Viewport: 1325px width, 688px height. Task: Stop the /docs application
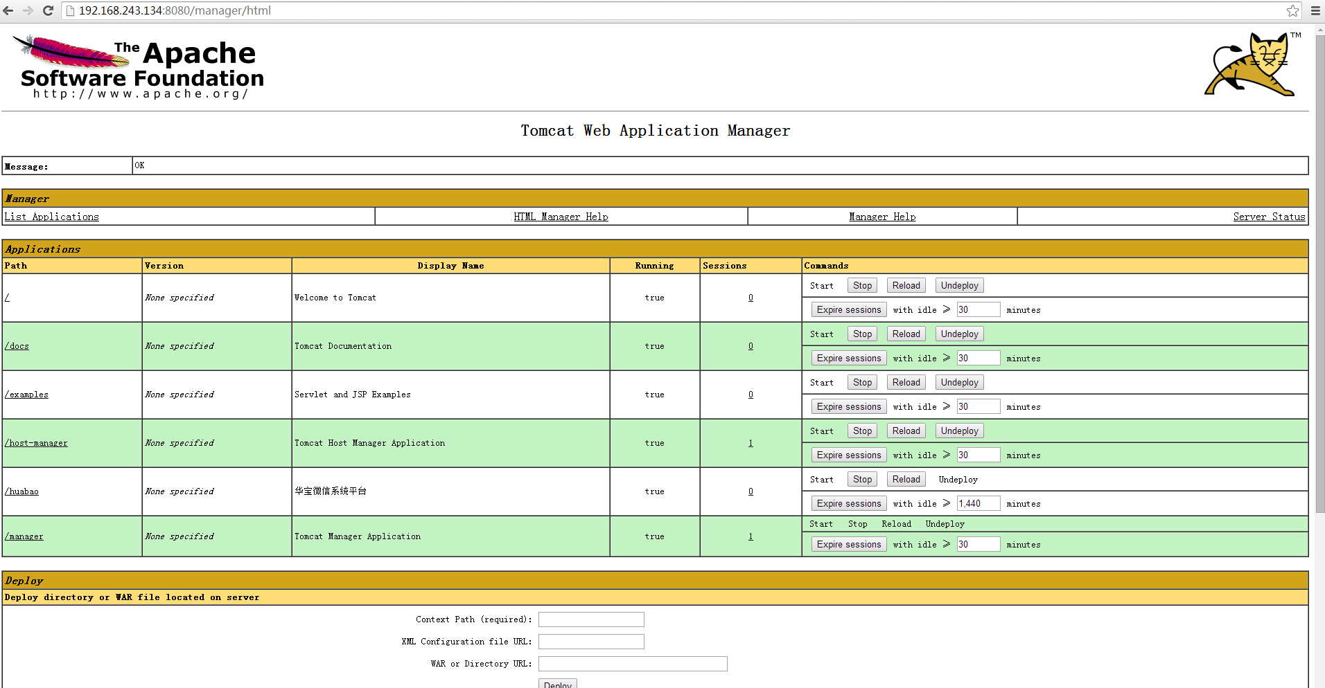(862, 334)
